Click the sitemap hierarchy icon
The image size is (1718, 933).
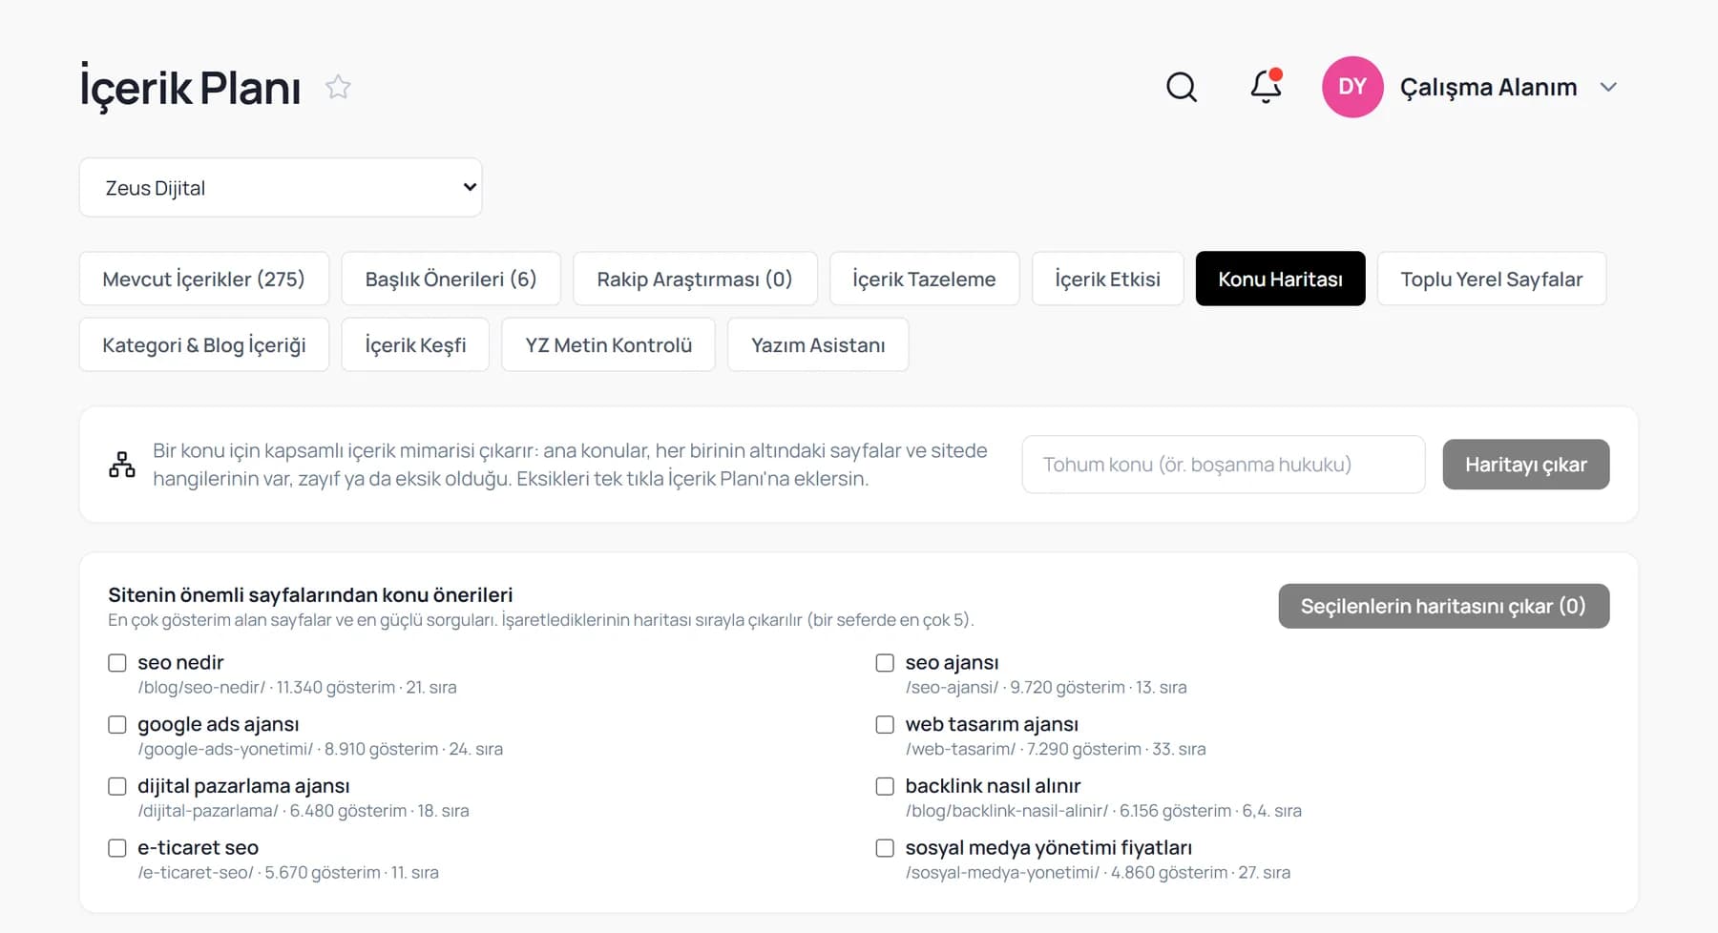(122, 465)
